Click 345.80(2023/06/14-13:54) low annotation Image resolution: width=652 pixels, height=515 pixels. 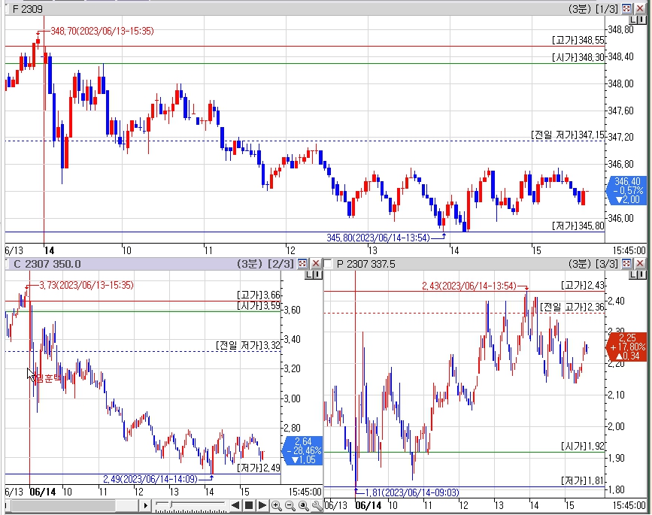coord(378,238)
